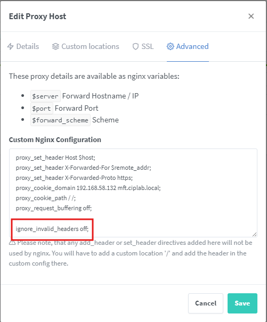Click the proxy_cookie_domain line in the config
Screen dimensions: 267x322
88,188
